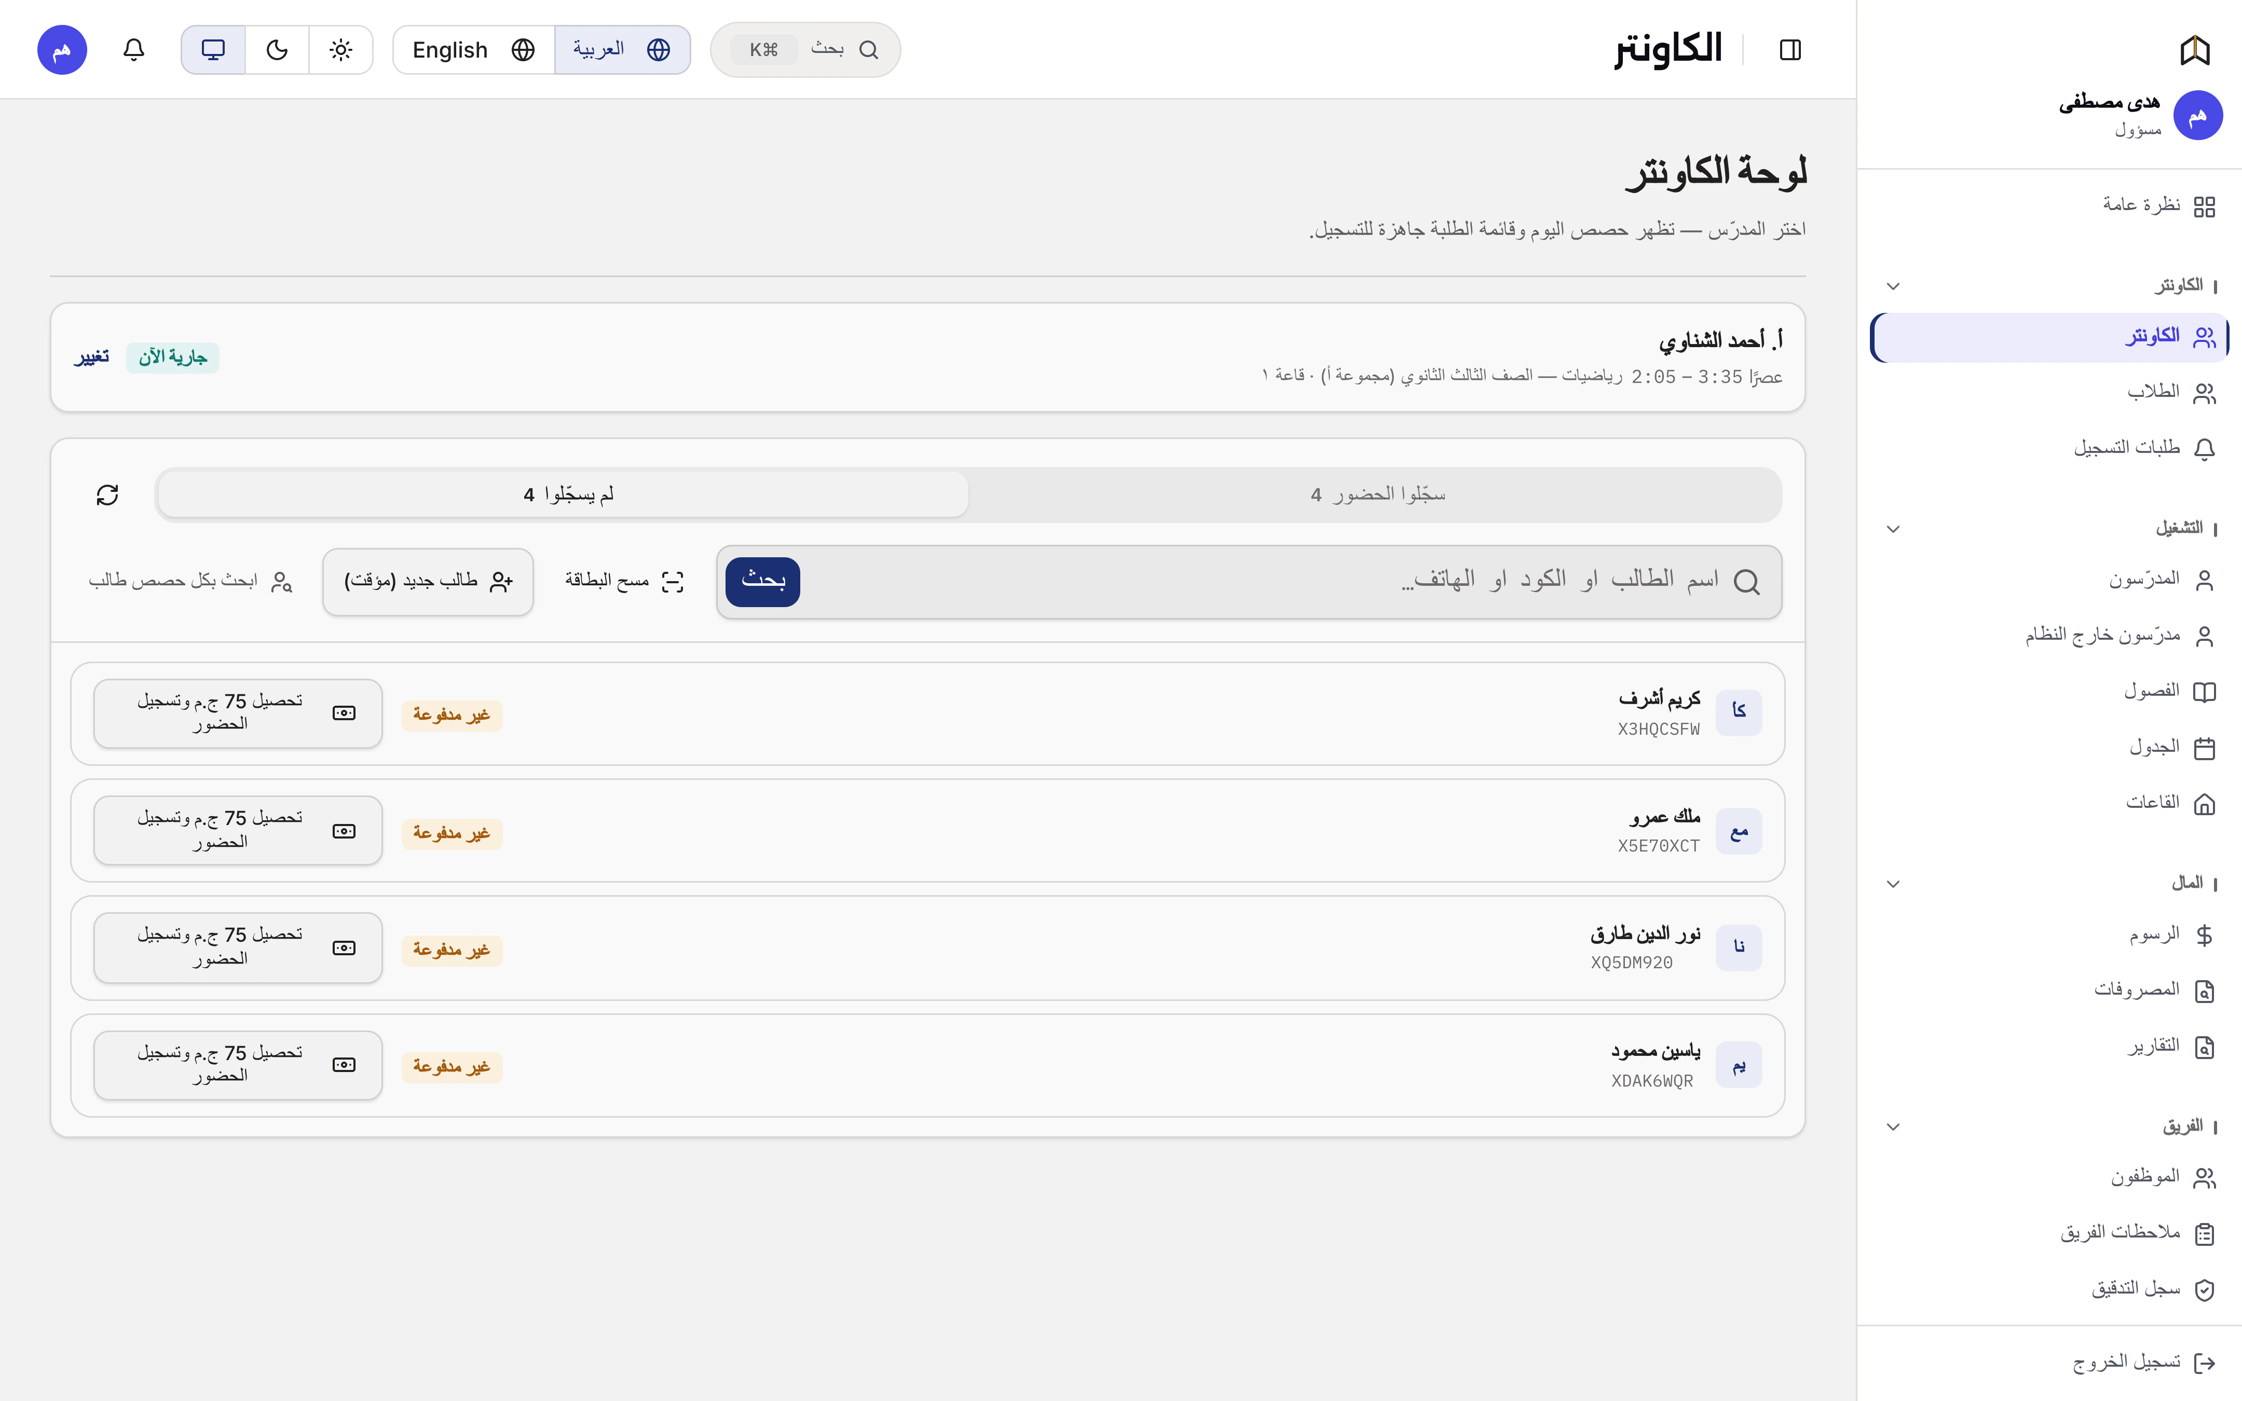2242x1401 pixels.
Task: Open الطلاب students in sidebar
Action: [x=2049, y=393]
